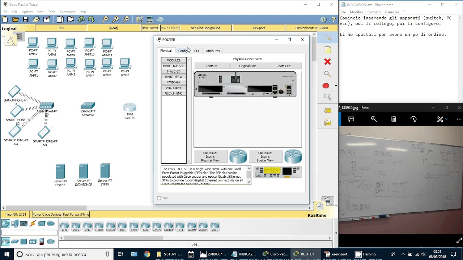Click the Power Cycle Devices button
Viewport: 463px width, 260px height.
(47, 214)
